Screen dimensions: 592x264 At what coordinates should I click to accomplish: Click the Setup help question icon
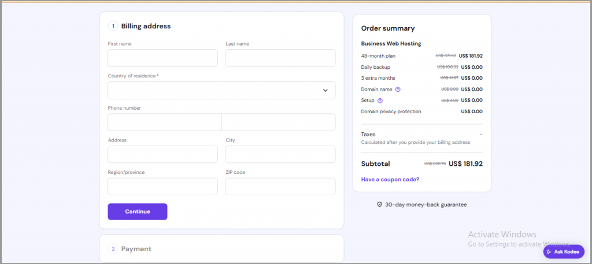coord(380,101)
